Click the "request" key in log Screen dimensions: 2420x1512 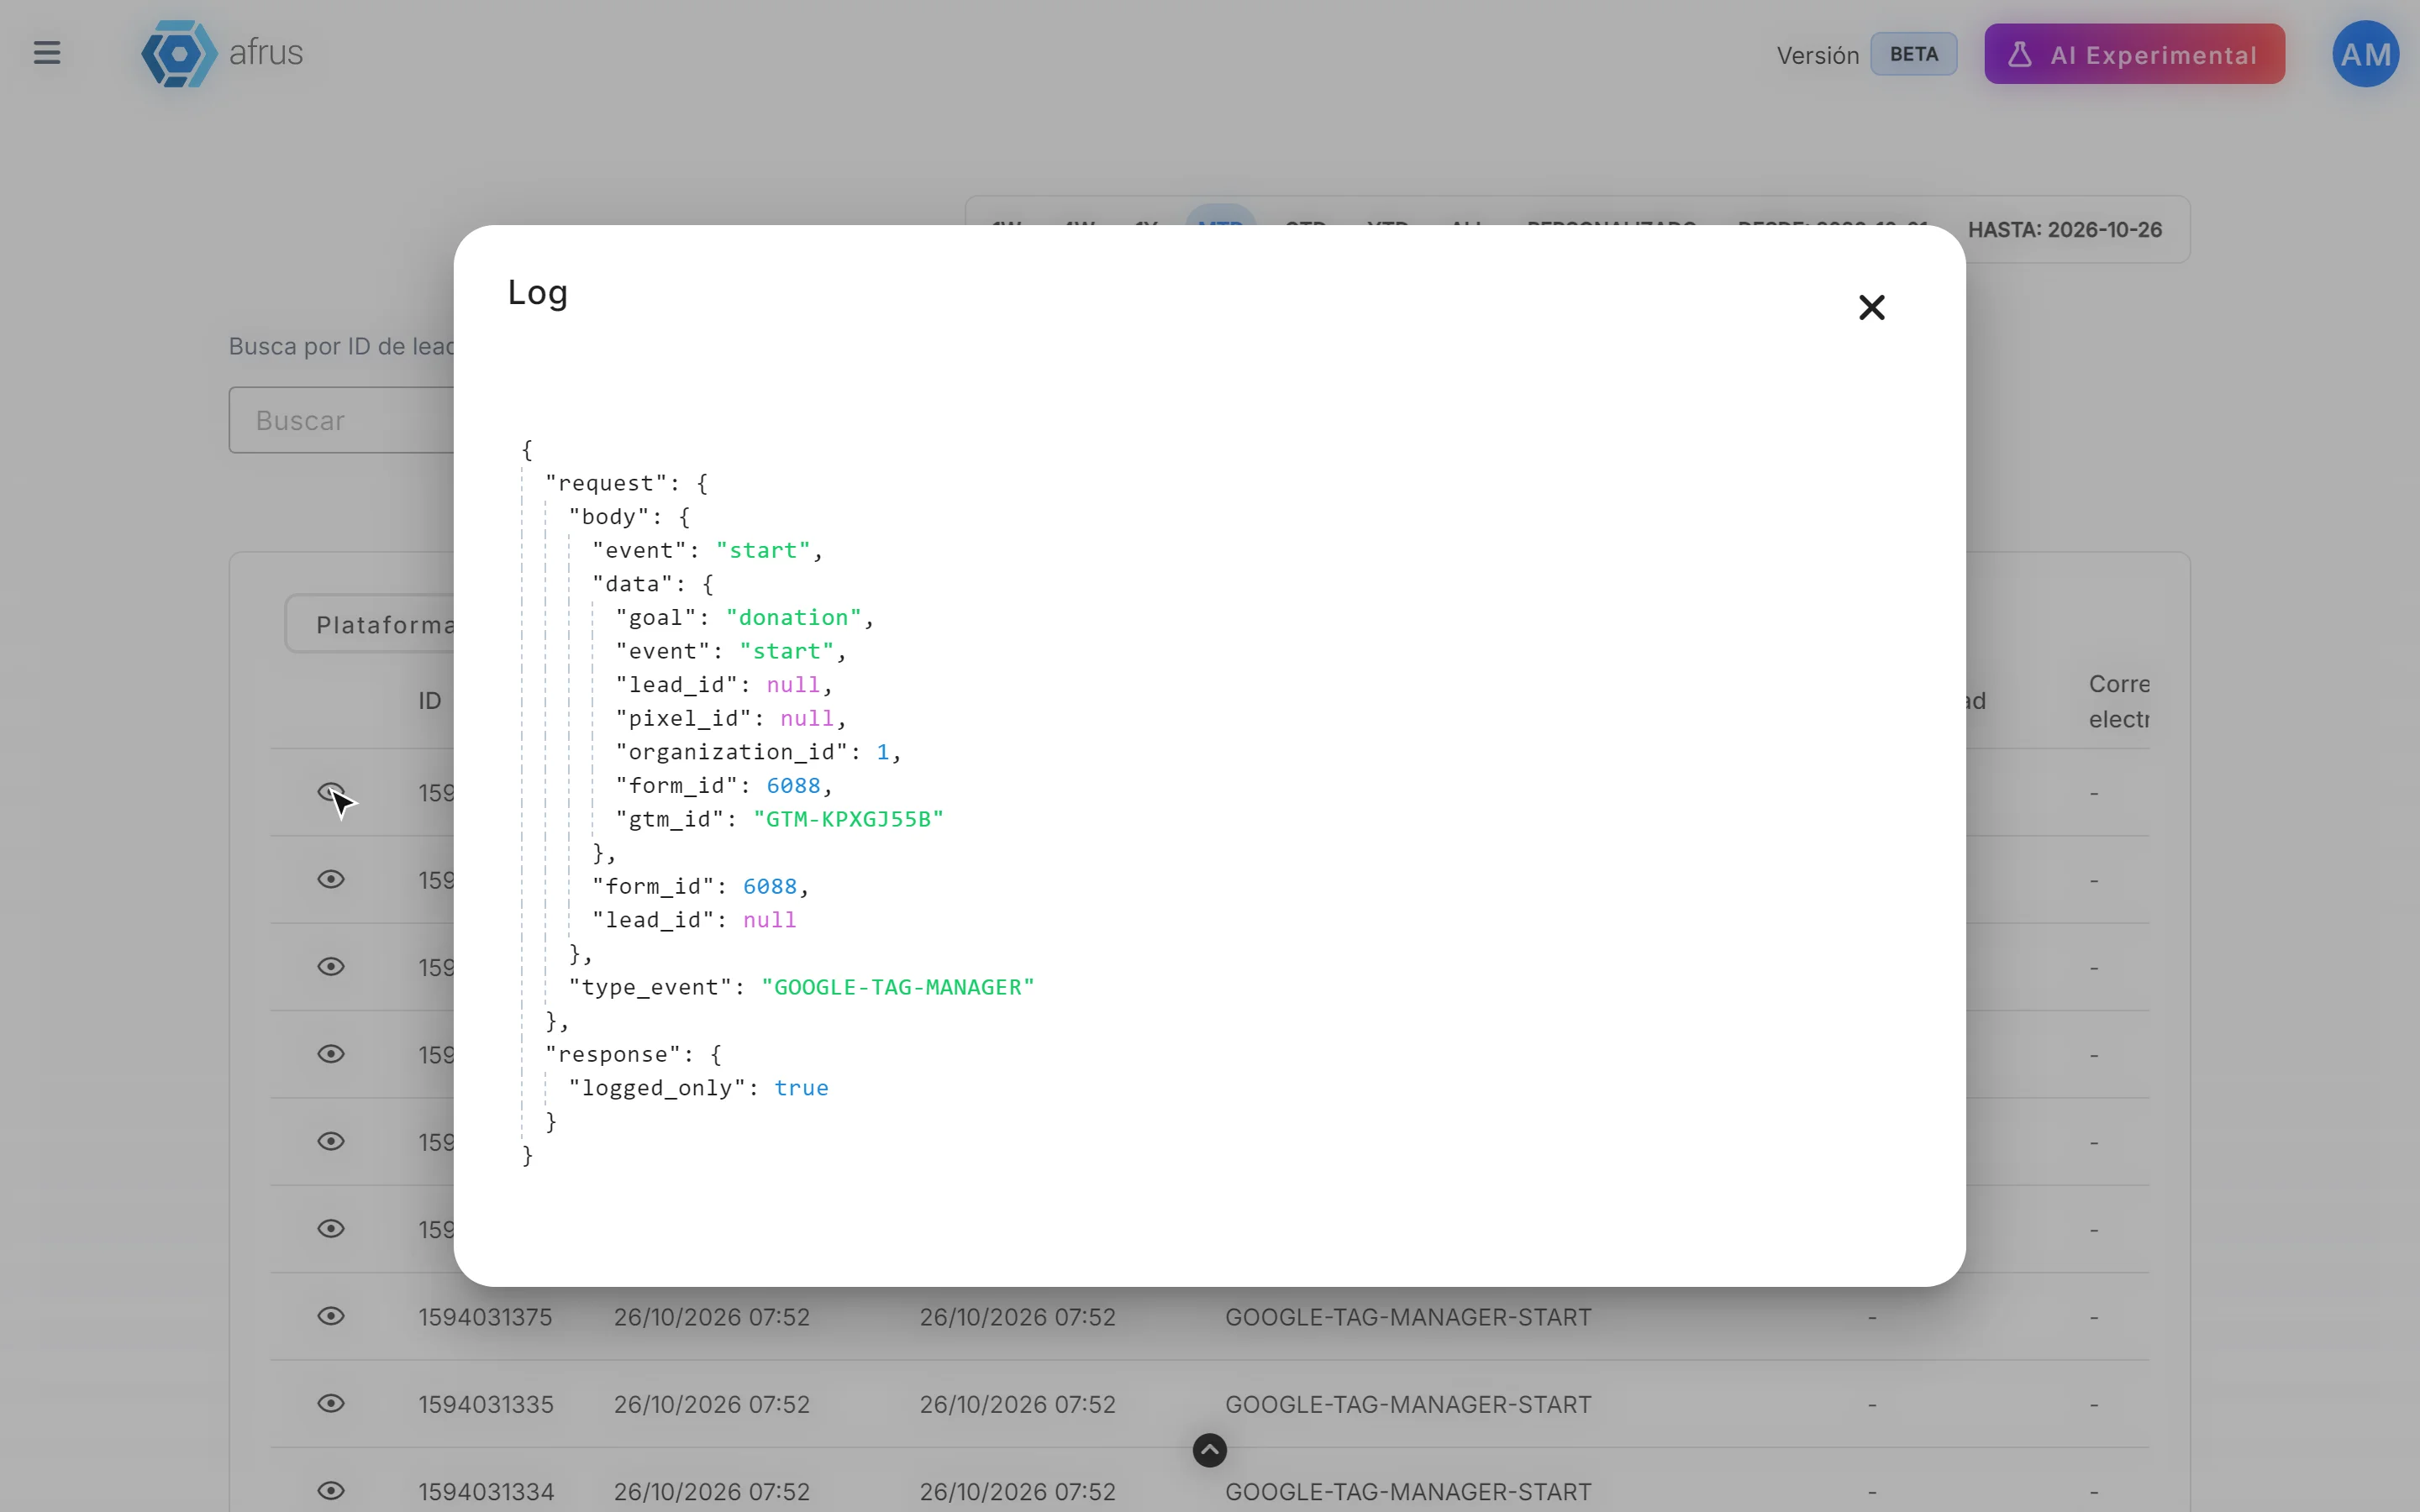(606, 483)
